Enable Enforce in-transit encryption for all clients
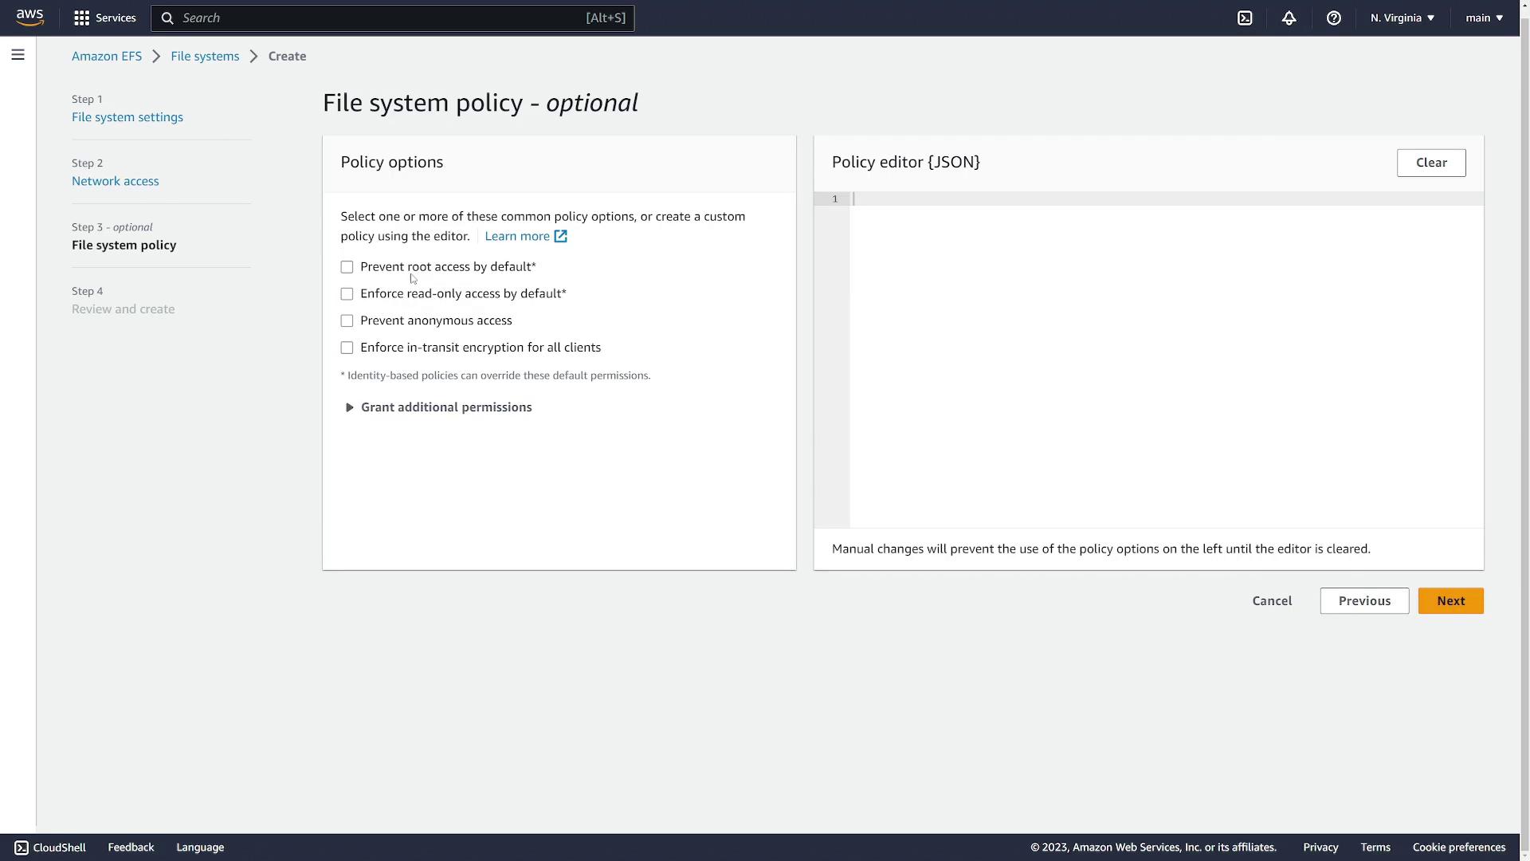This screenshot has height=861, width=1530. [x=347, y=348]
